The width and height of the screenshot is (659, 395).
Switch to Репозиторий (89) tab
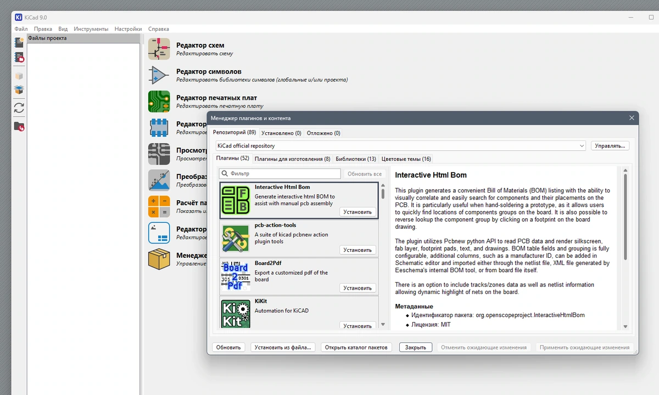[x=234, y=133]
